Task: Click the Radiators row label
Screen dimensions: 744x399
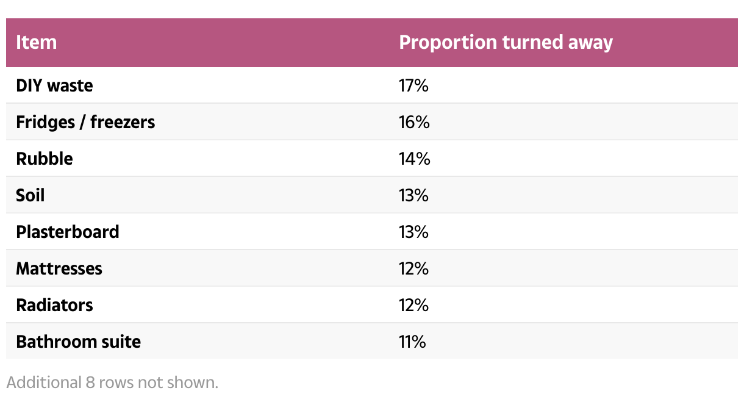Action: click(54, 305)
